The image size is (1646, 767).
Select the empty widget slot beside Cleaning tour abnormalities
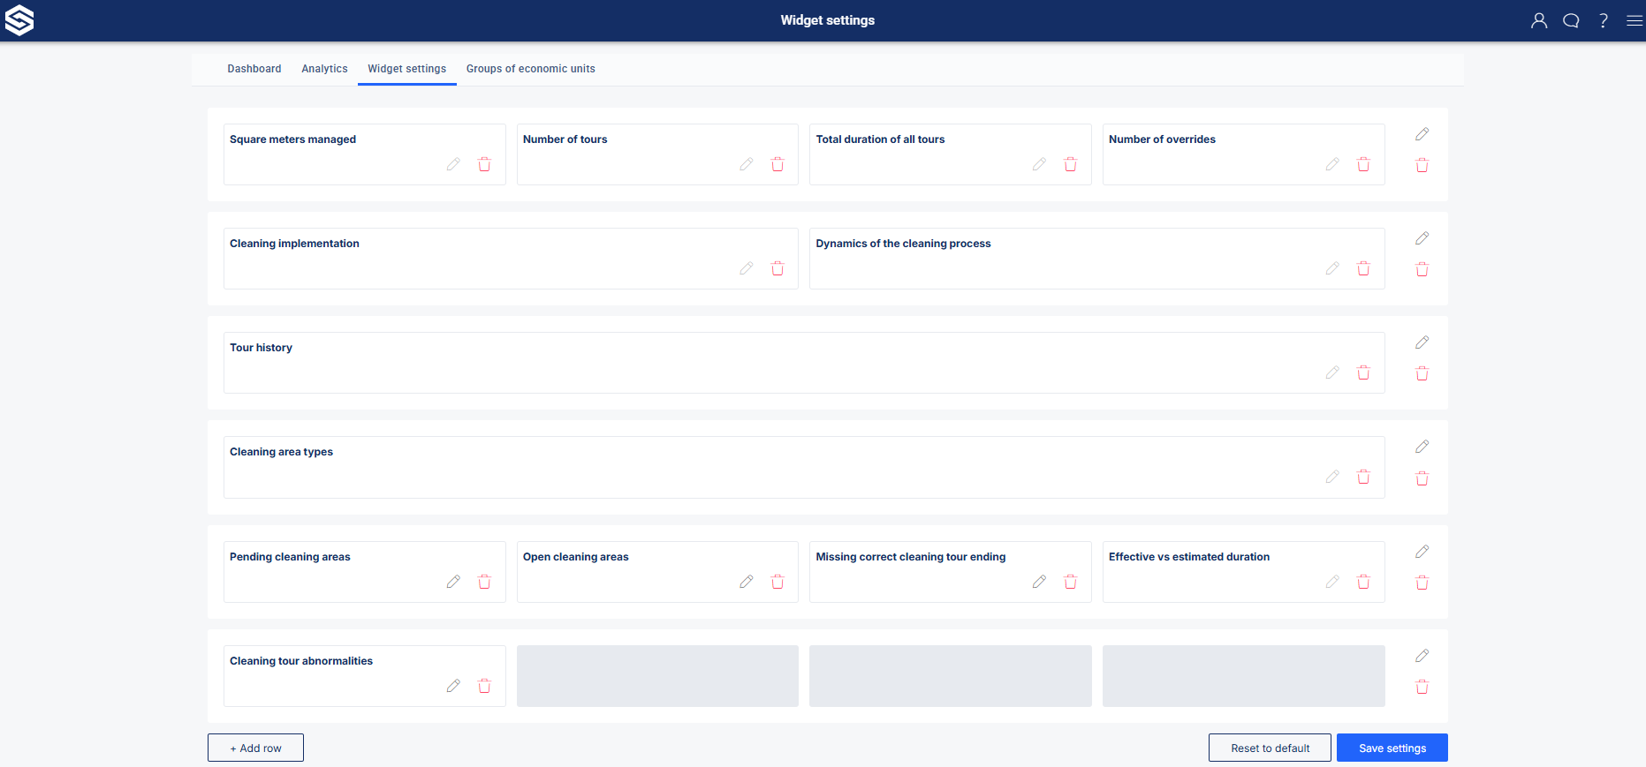coord(657,676)
